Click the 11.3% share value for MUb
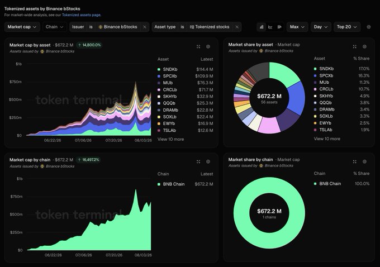 pos(364,82)
